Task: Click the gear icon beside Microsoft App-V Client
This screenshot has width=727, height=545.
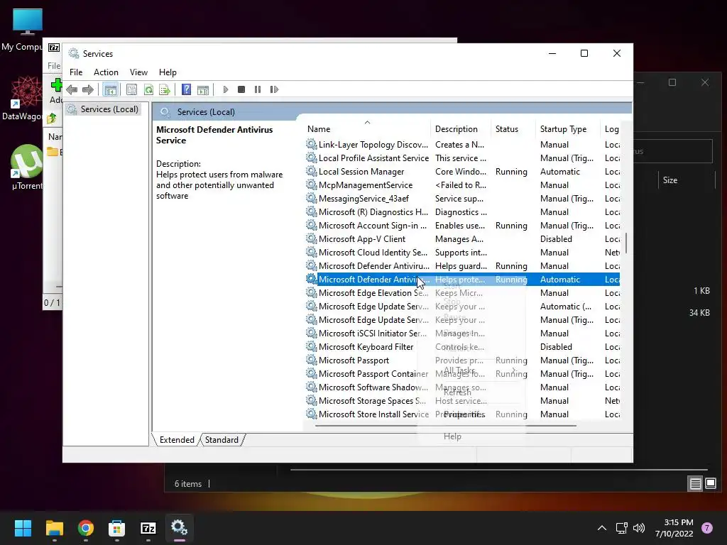Action: (x=312, y=238)
